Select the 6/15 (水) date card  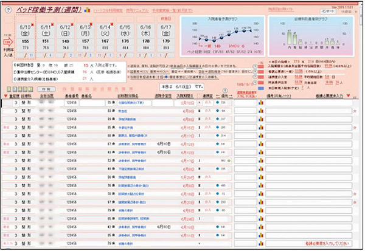(x=125, y=36)
